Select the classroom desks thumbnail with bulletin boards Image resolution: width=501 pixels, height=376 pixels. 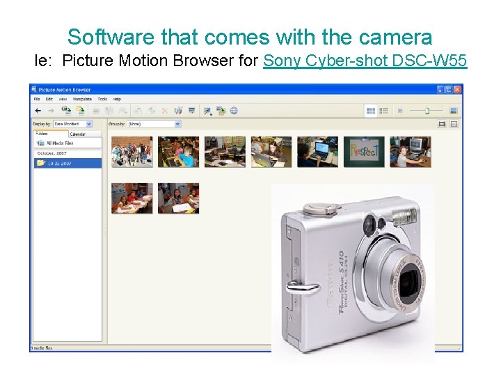[x=225, y=152]
